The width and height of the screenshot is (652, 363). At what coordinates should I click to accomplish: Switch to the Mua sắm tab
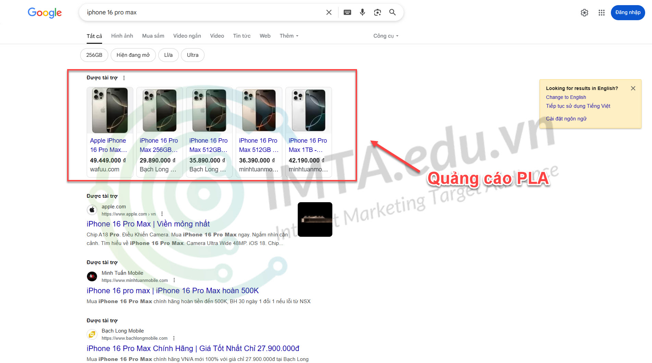153,36
